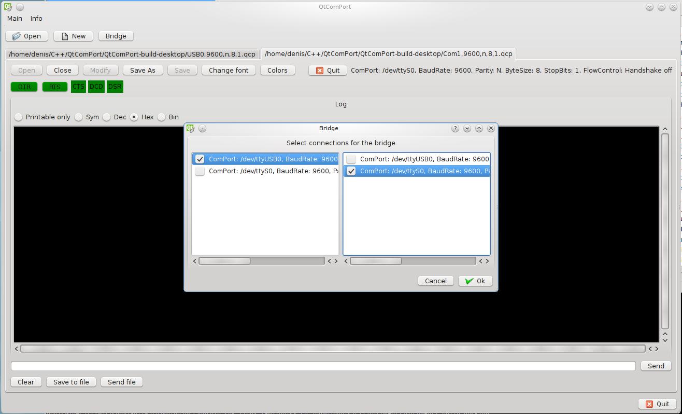Confirm bridge with the Ok button
This screenshot has width=682, height=414.
pos(475,281)
